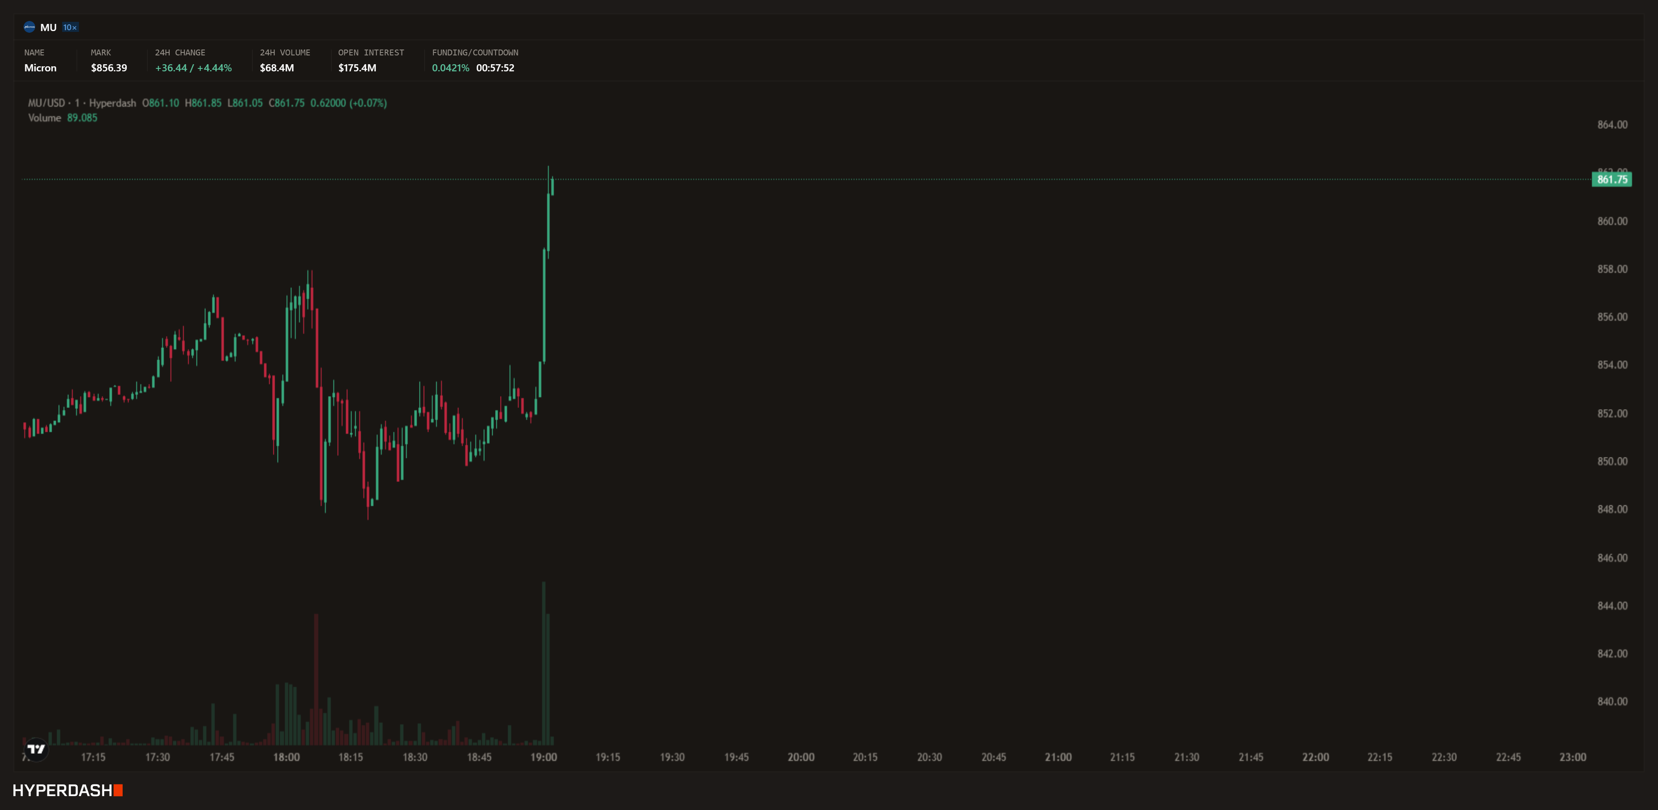
Task: Click the 858.00 price axis label
Action: click(x=1612, y=269)
